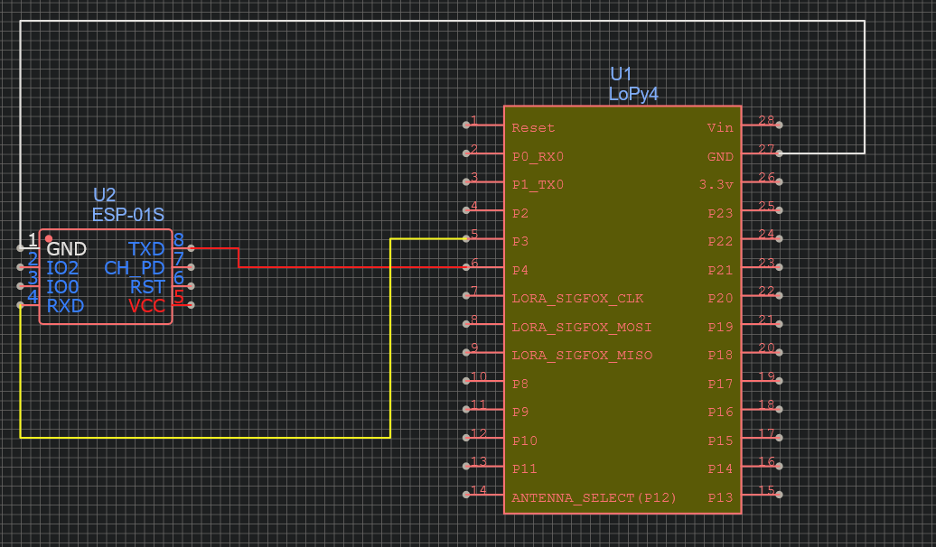The height and width of the screenshot is (547, 936).
Task: Click the LORA_SIGFOX_MISO pin label
Action: click(582, 355)
